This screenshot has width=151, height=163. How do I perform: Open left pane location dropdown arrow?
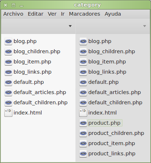pos(70,26)
